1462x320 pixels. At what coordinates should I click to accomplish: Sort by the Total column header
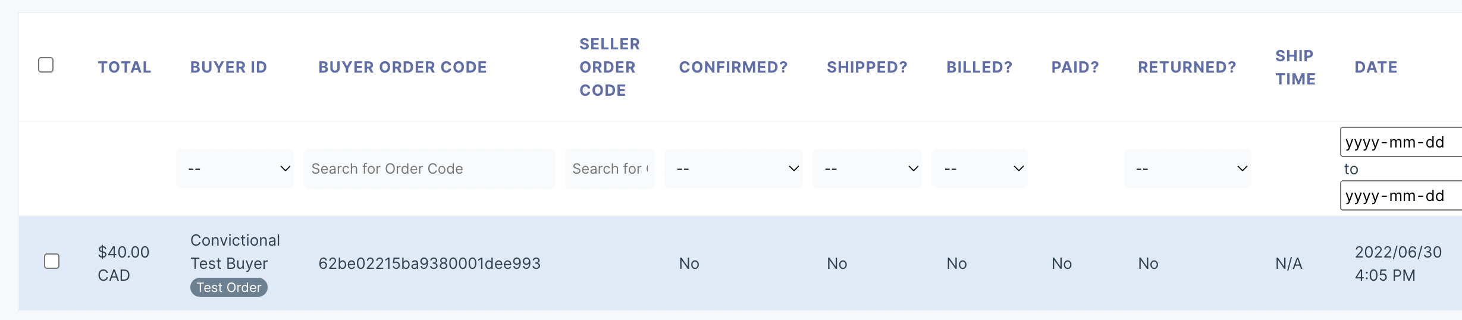click(124, 67)
